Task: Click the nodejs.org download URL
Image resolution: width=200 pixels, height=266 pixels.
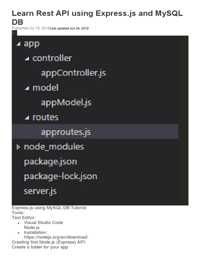Action: 56,237
